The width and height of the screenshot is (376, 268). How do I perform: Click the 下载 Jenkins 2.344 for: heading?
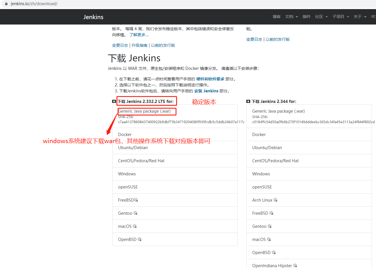(x=274, y=101)
